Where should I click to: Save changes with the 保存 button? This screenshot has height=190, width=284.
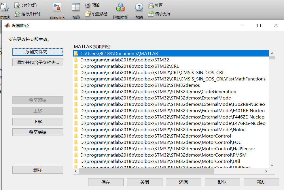(106, 182)
